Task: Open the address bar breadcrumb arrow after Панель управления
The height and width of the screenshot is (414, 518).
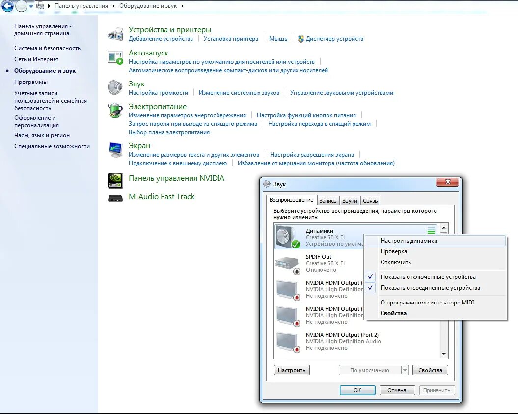Action: (x=114, y=6)
